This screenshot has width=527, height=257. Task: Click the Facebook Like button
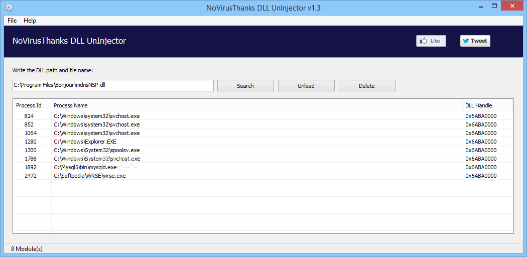point(431,41)
